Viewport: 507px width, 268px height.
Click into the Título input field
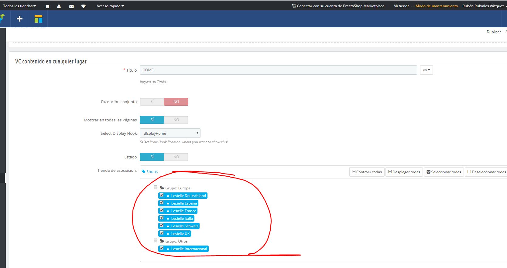[278, 70]
